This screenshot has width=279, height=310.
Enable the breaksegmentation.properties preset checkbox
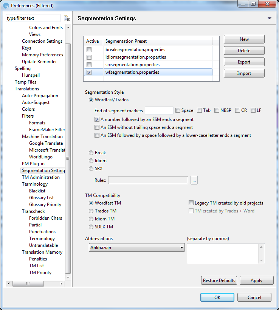(89, 50)
